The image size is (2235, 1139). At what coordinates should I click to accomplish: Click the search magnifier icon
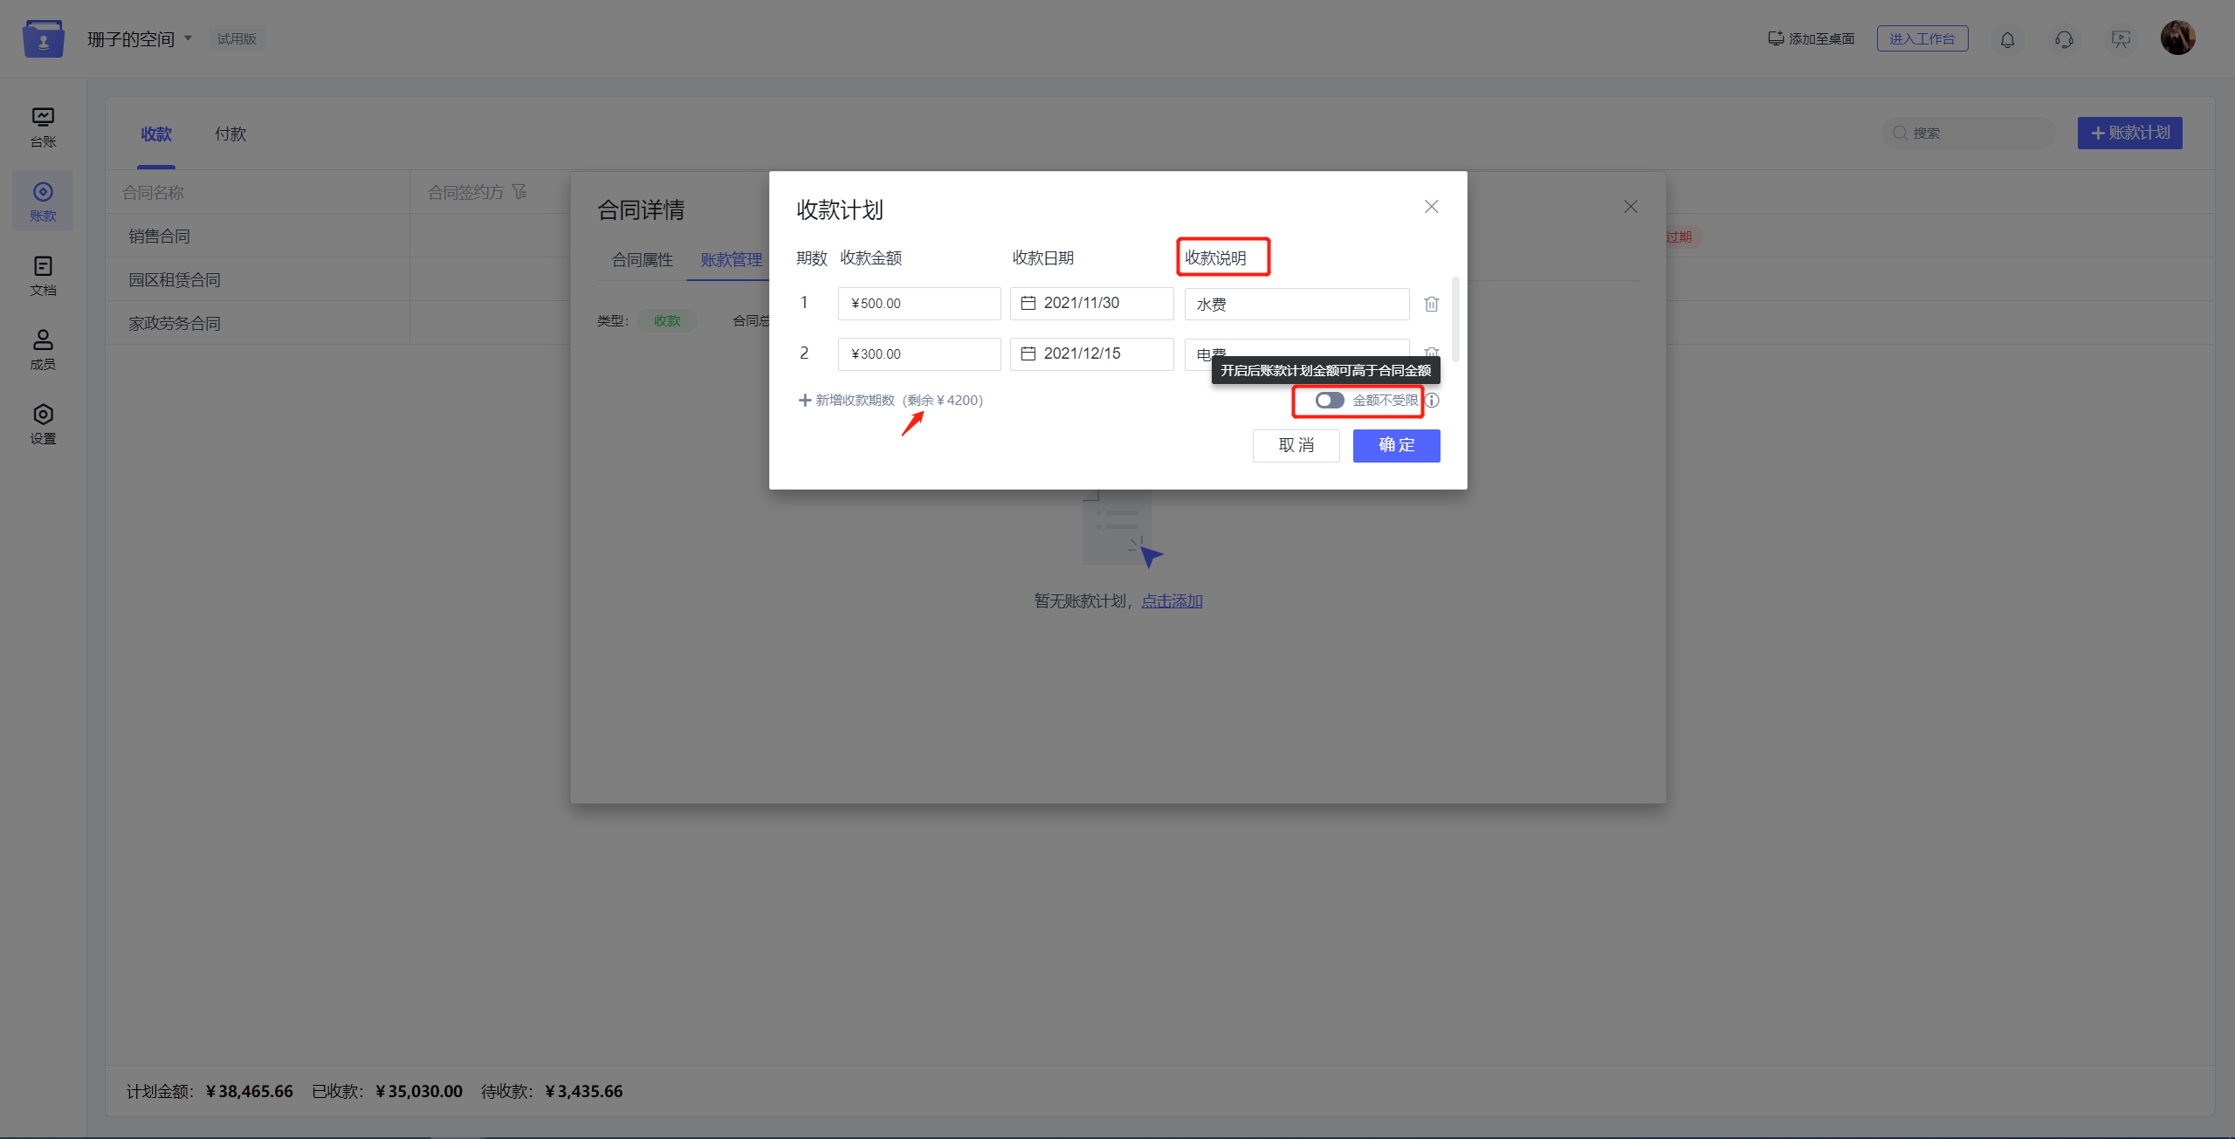[1900, 133]
